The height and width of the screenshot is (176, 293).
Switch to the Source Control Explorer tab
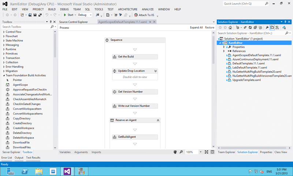tap(74, 22)
